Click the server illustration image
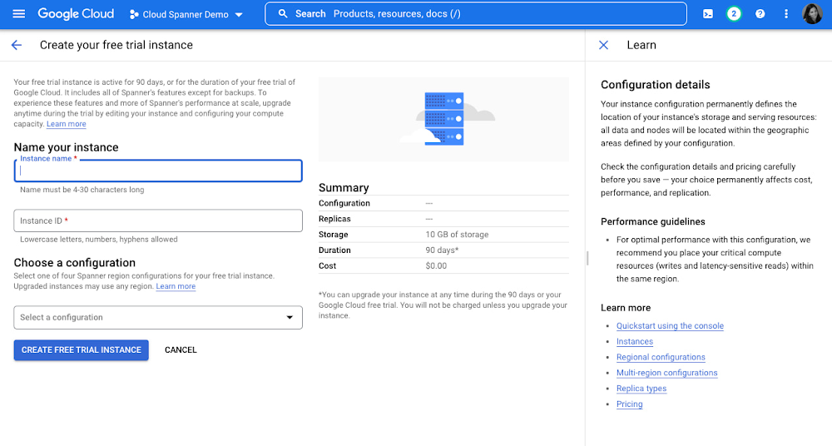832x446 pixels. coord(443,120)
